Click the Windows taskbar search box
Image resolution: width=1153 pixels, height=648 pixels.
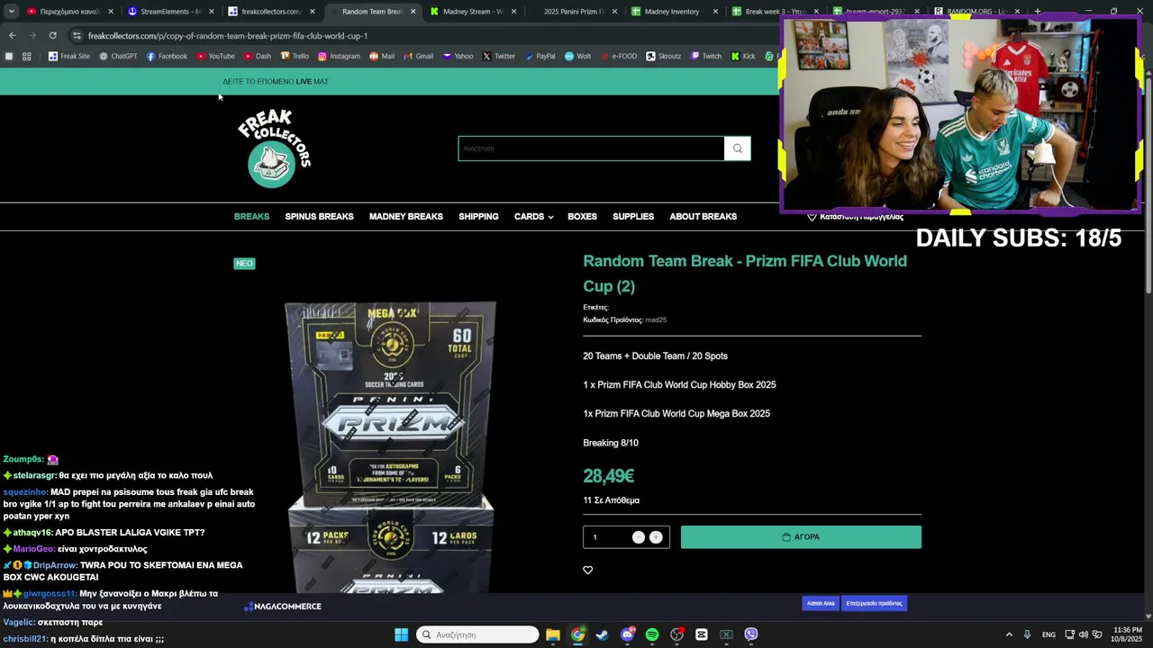pos(477,634)
